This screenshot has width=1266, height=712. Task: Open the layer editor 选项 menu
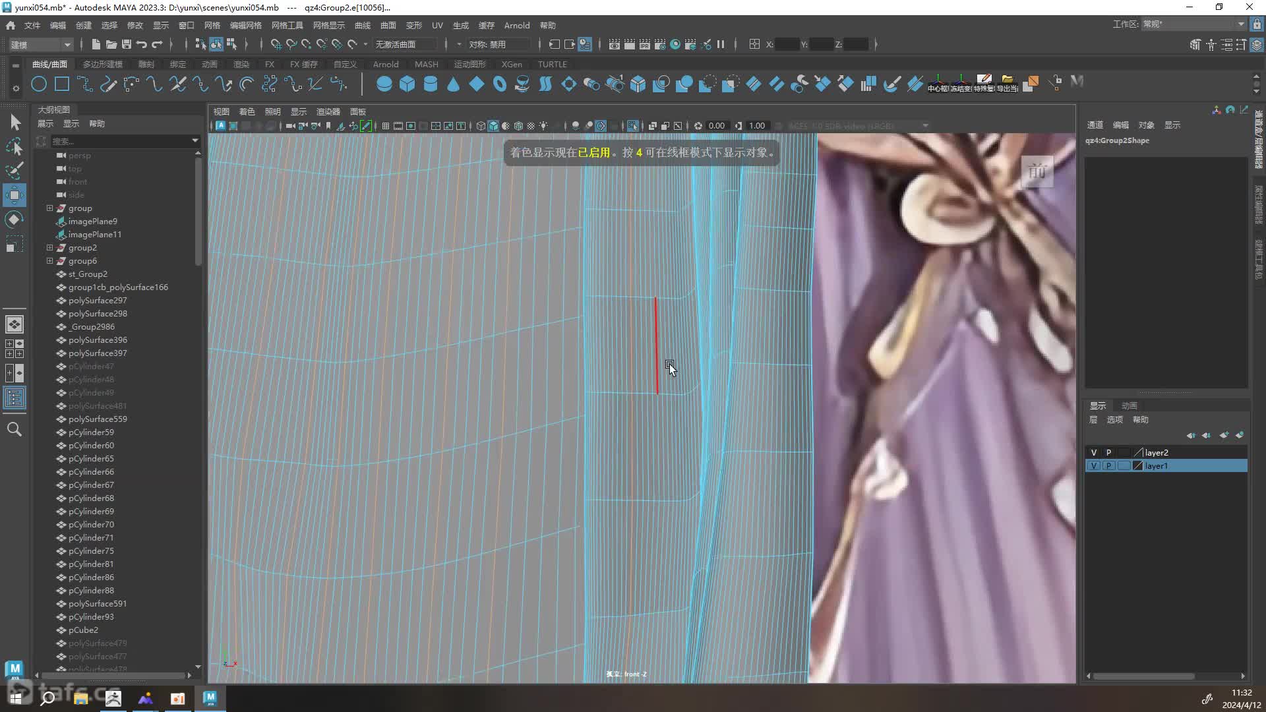(x=1115, y=420)
